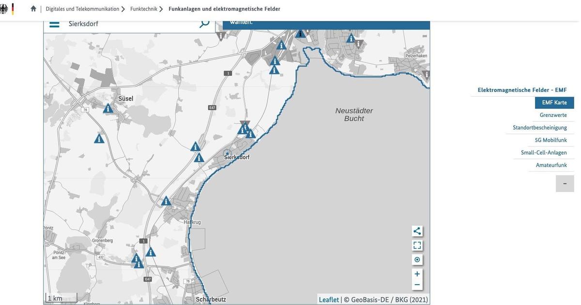
Task: Open the Grenzwerte menu item
Action: pos(553,115)
